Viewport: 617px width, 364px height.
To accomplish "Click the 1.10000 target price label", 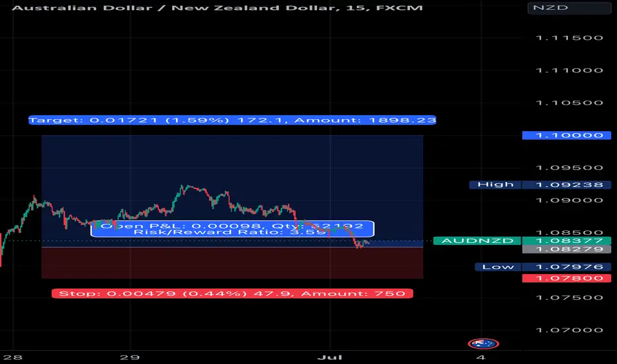I will pyautogui.click(x=567, y=136).
